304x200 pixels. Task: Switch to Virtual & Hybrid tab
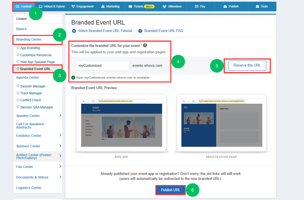coord(52,7)
